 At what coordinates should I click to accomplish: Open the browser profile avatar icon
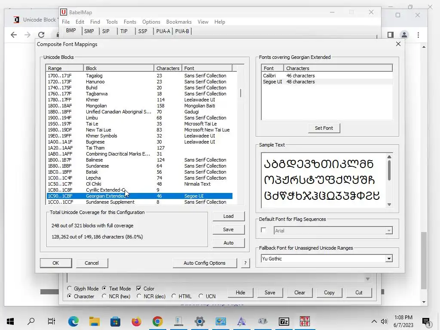pos(404,35)
